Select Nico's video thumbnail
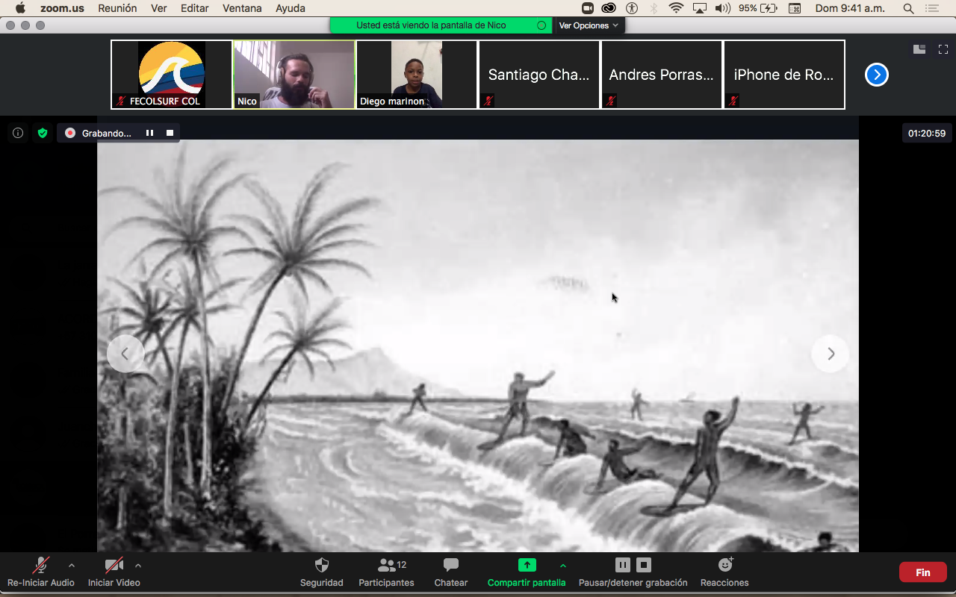Image resolution: width=956 pixels, height=597 pixels. 294,75
